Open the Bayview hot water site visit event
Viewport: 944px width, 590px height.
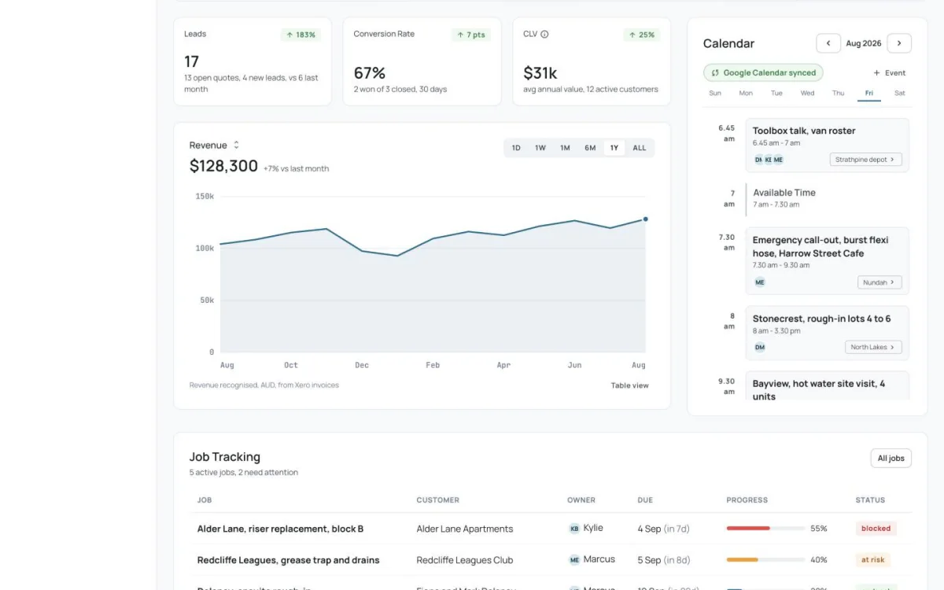827,385
